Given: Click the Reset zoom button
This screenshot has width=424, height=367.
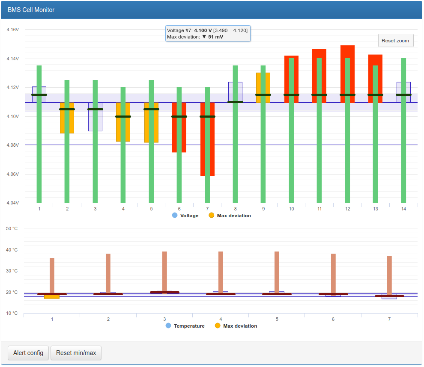Looking at the screenshot, I should tap(395, 41).
